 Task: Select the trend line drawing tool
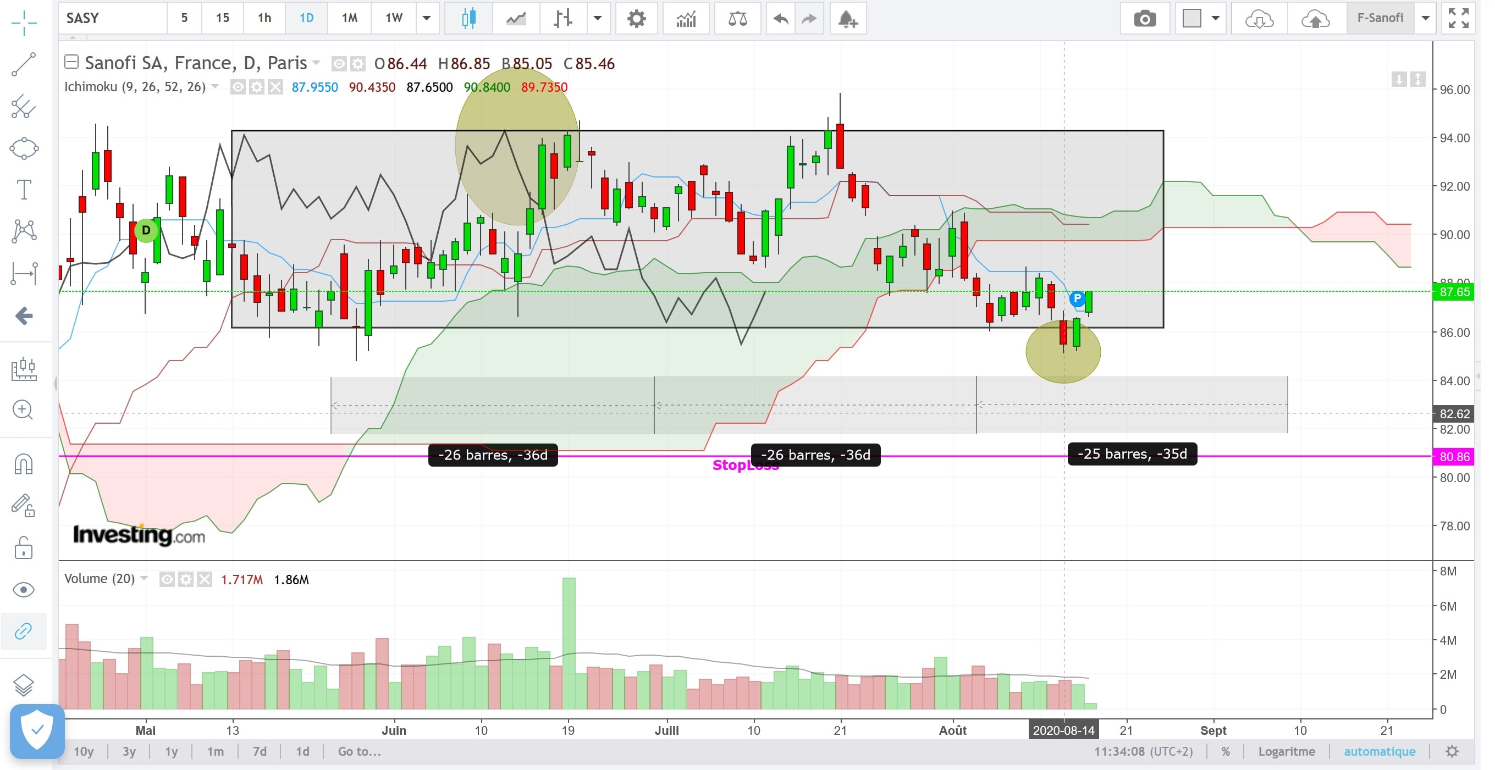tap(24, 64)
